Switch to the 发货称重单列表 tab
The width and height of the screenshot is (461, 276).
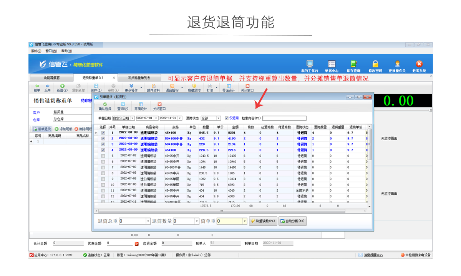coord(139,78)
